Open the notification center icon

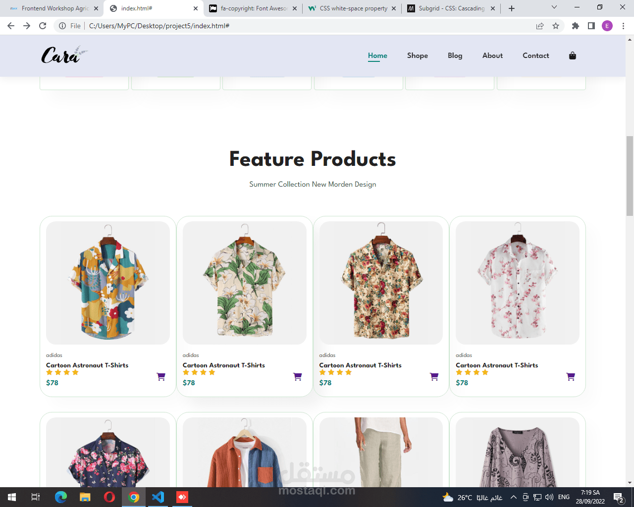tap(619, 497)
